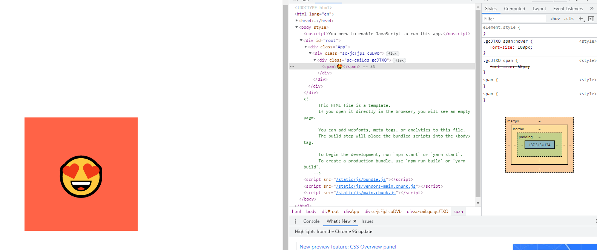
Task: Toggle the computed styles sidebar pane icon
Action: click(x=591, y=19)
